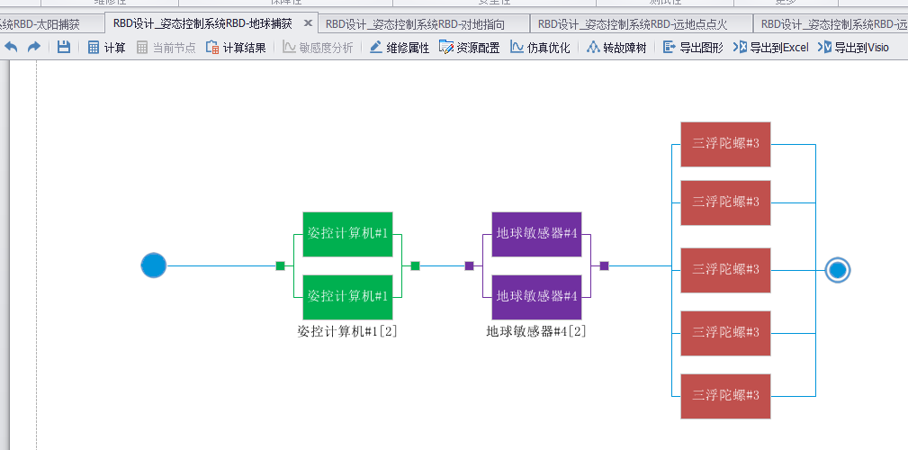
Task: Close the RBD-地球捕获 tab
Action: pos(308,23)
